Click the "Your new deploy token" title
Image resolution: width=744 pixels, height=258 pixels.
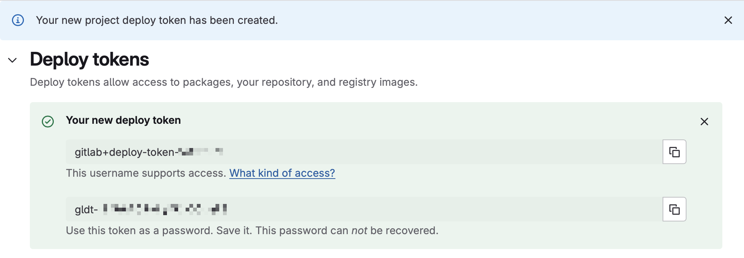(123, 120)
